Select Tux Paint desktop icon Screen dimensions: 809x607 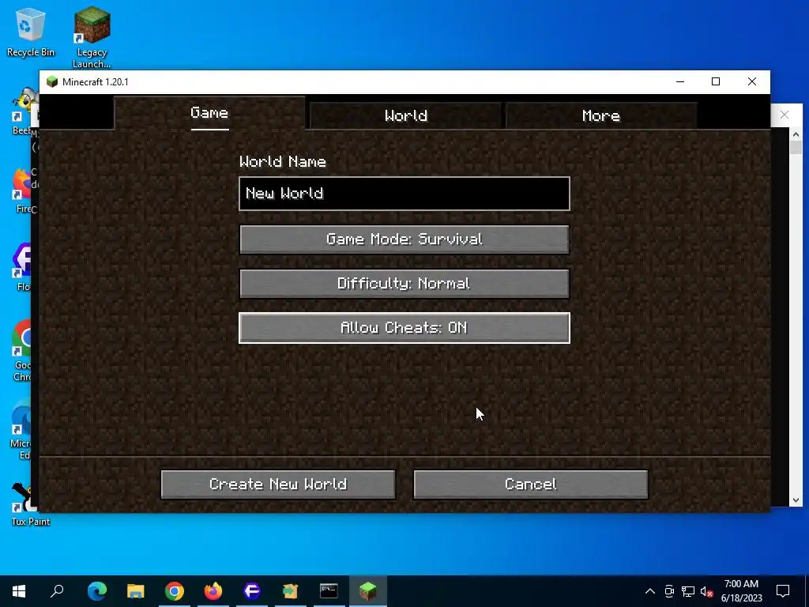[30, 504]
